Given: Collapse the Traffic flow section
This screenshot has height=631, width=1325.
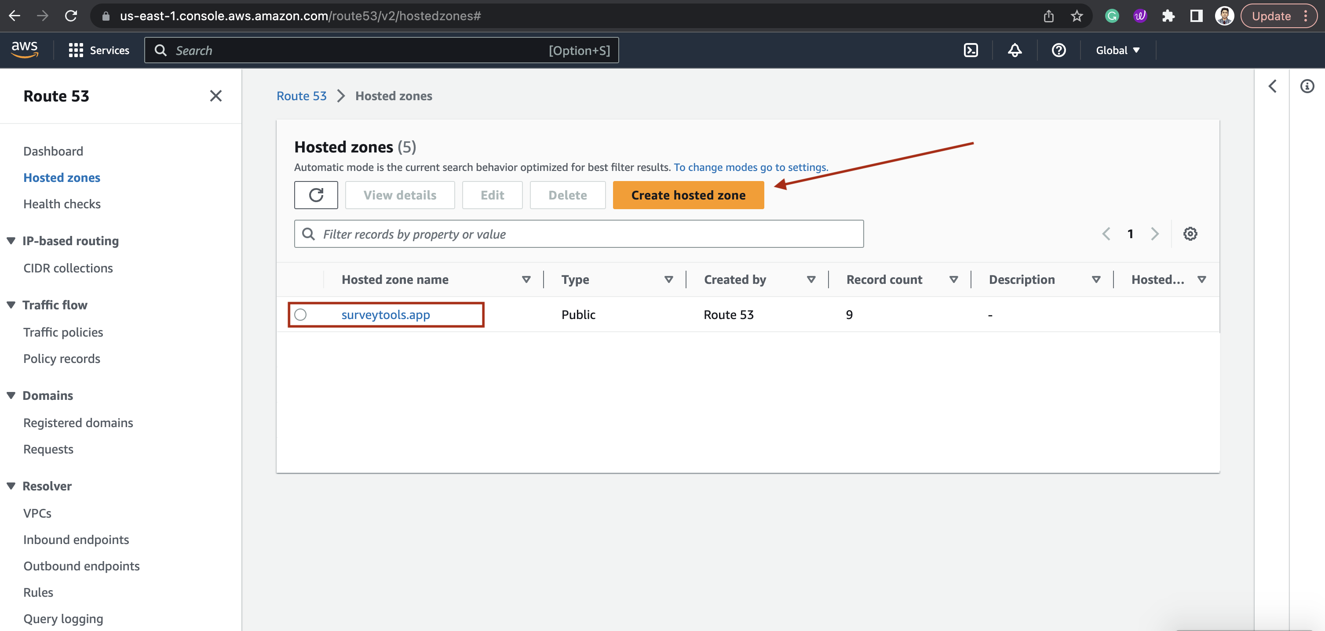Looking at the screenshot, I should 11,305.
